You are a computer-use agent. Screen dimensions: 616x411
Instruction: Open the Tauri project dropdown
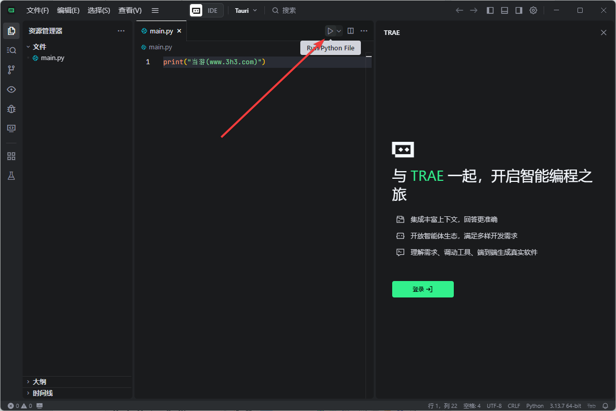(x=246, y=10)
